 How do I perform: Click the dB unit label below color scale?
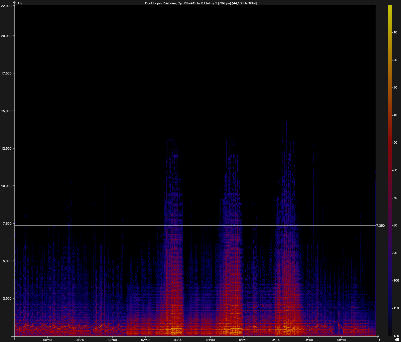pyautogui.click(x=397, y=339)
